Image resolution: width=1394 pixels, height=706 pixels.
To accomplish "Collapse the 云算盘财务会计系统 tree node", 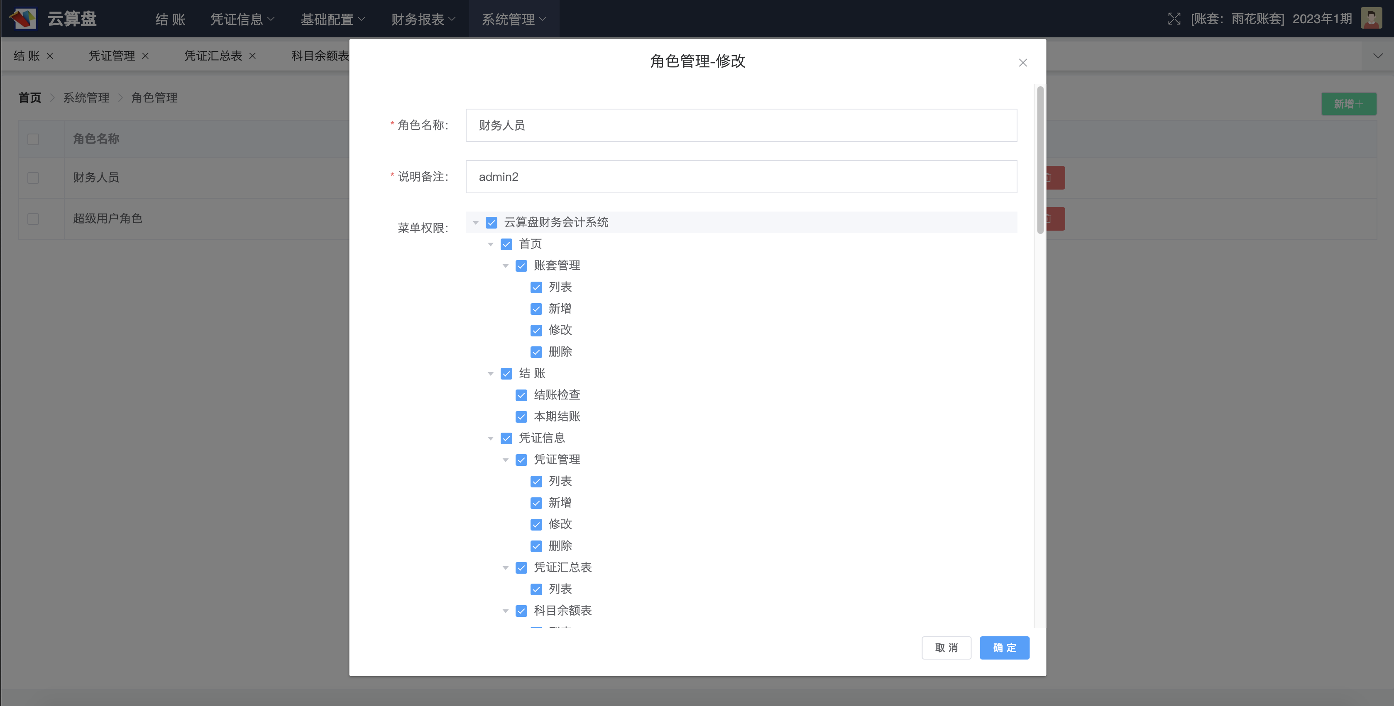I will [476, 223].
